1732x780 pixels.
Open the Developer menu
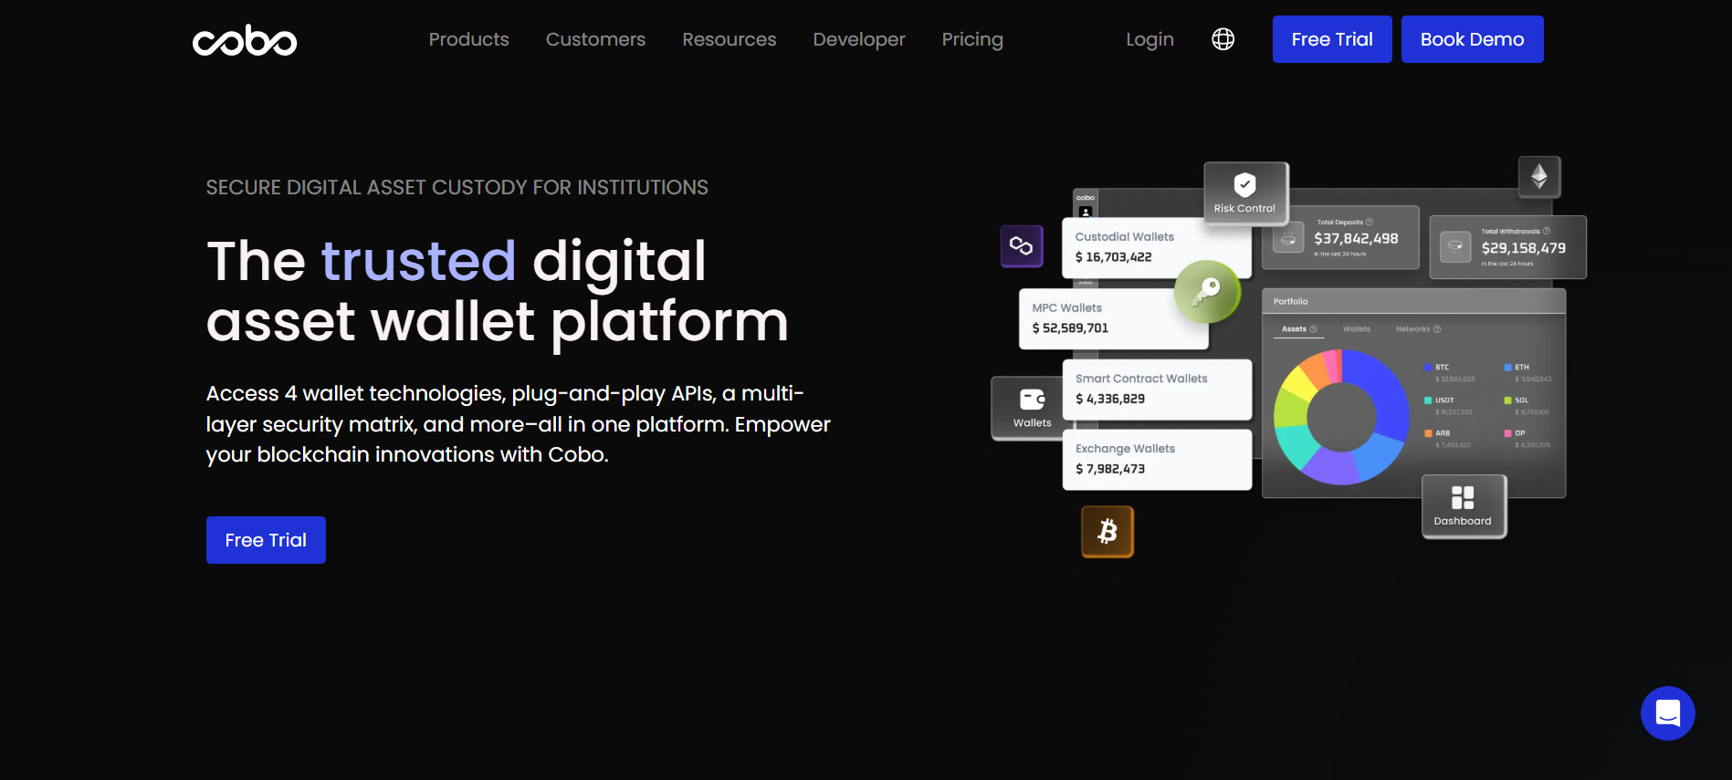pyautogui.click(x=859, y=39)
